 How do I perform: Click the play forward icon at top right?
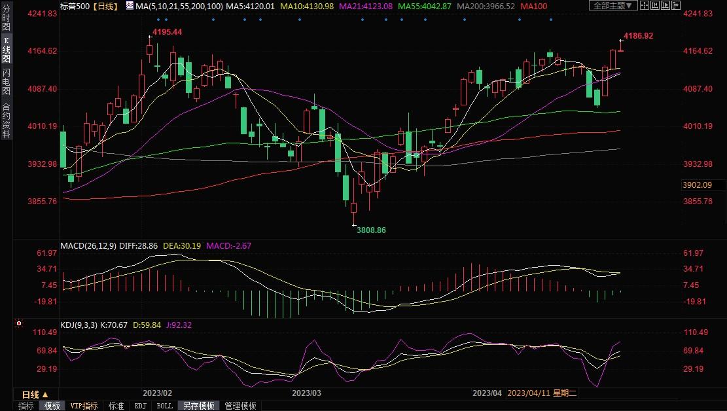[665, 6]
